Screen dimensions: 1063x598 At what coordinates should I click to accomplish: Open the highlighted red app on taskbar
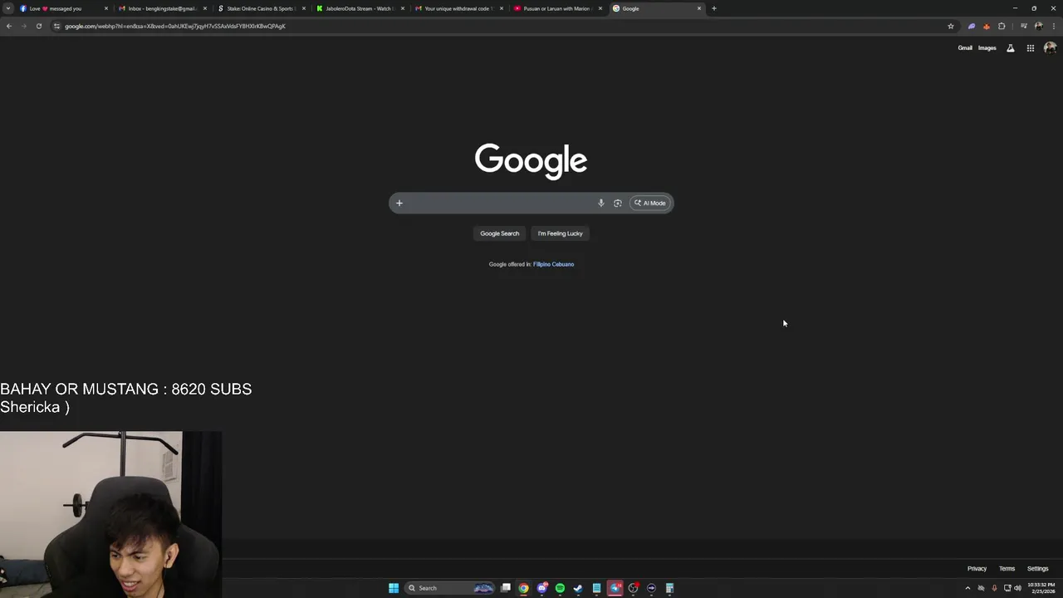tap(615, 588)
